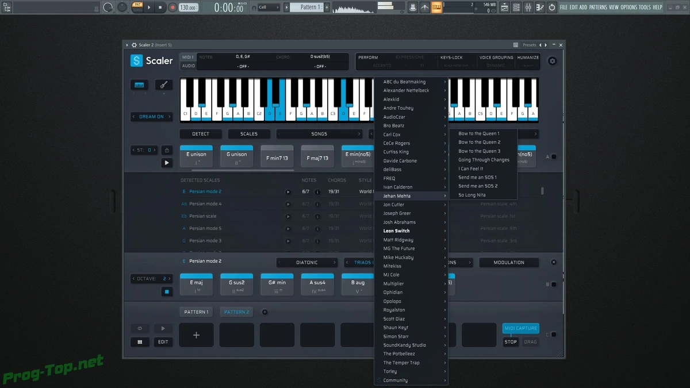This screenshot has width=690, height=388.
Task: Select So Long Nita
Action: (484, 195)
